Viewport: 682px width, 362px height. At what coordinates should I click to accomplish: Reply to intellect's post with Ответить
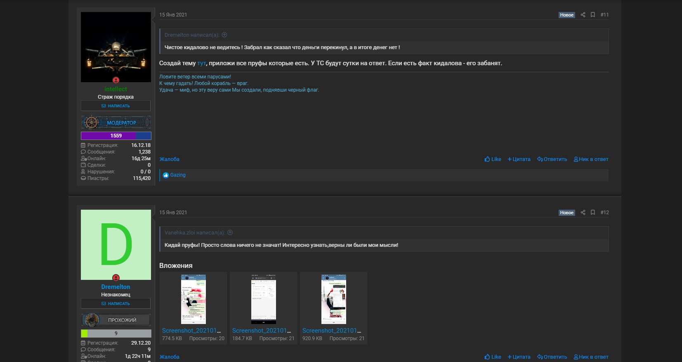coord(552,159)
